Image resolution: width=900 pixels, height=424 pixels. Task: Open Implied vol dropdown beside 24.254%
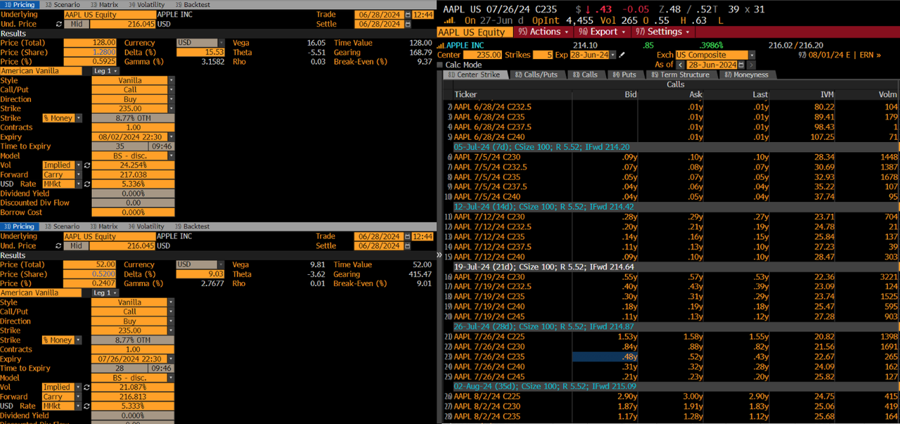(79, 165)
